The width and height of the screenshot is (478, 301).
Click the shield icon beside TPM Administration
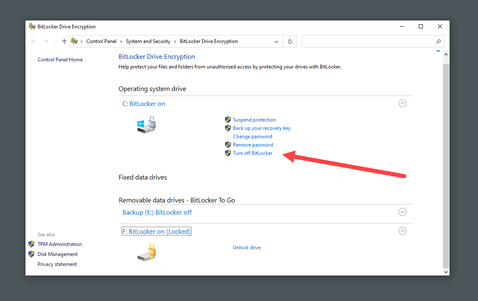click(31, 244)
